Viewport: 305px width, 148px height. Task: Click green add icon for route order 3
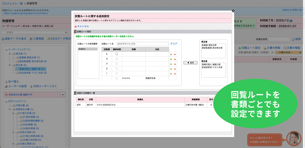(171, 64)
